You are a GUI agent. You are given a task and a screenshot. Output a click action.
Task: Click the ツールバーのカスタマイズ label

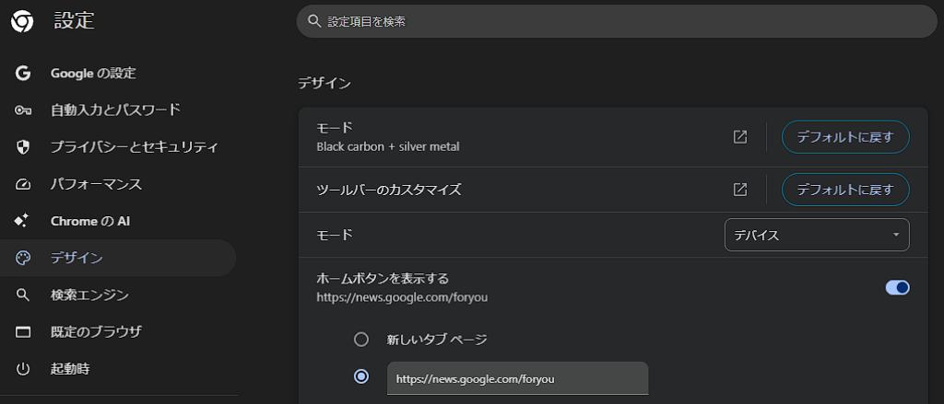click(389, 190)
